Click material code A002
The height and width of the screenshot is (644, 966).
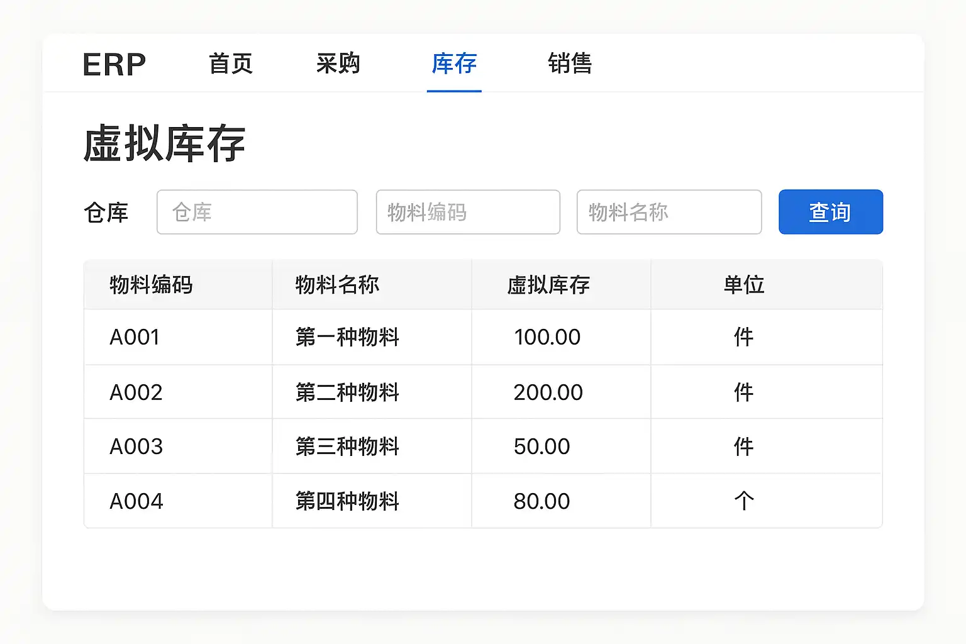[136, 392]
